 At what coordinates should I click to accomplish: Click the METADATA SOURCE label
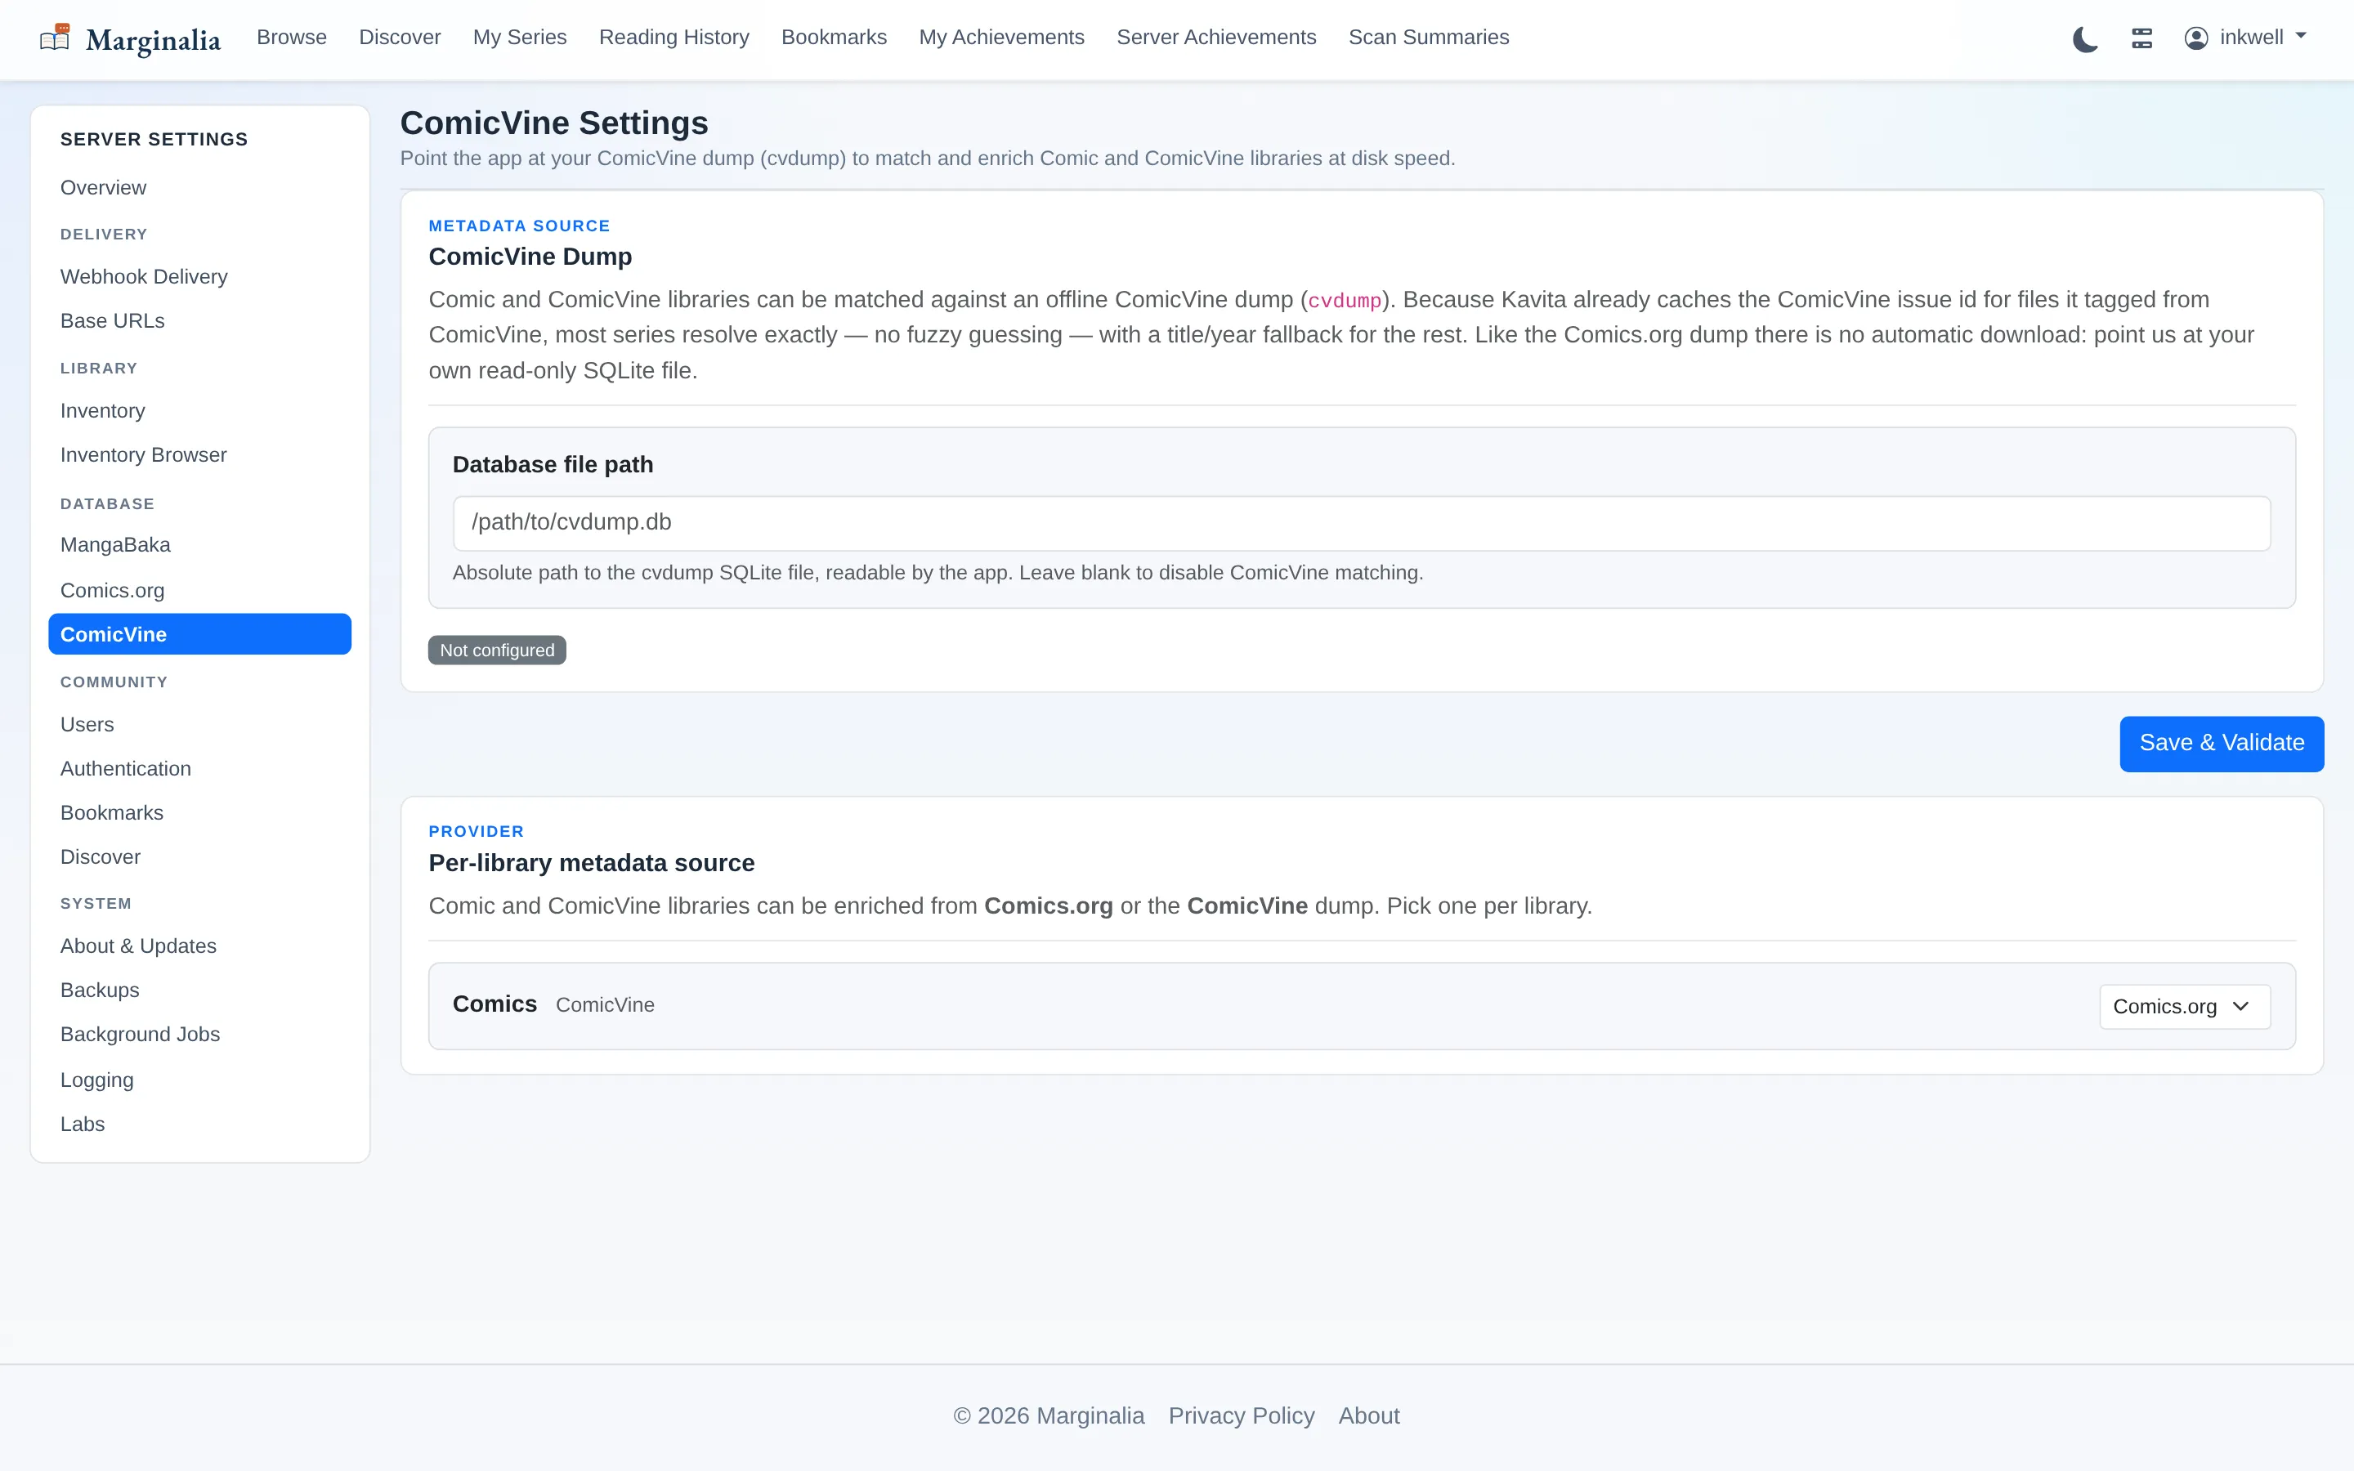tap(520, 226)
